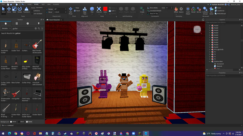Select the red Color swatch
This screenshot has width=243, height=136.
(105, 9)
